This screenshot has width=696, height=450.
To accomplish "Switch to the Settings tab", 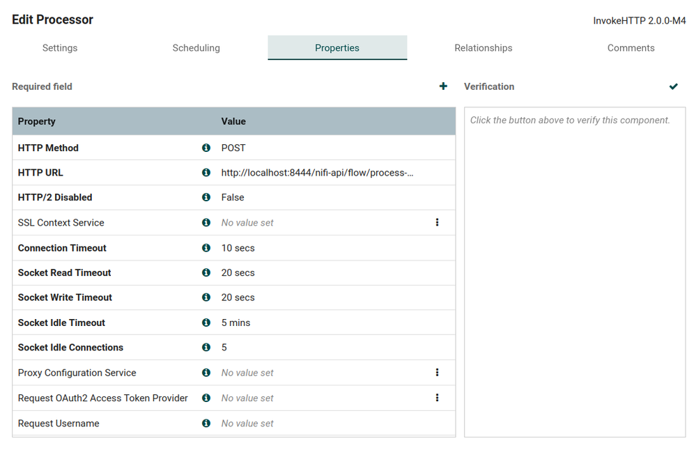I will (60, 48).
